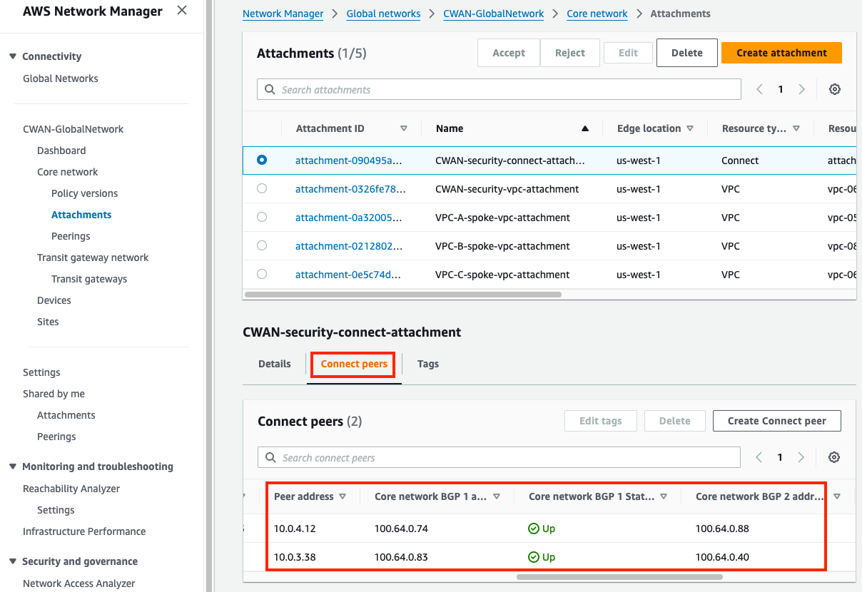The height and width of the screenshot is (592, 862).
Task: Click the Reject button
Action: point(569,53)
